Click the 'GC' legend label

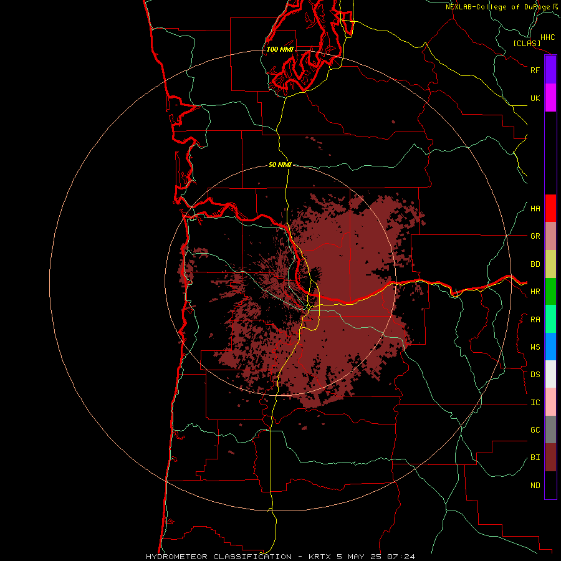coord(535,430)
